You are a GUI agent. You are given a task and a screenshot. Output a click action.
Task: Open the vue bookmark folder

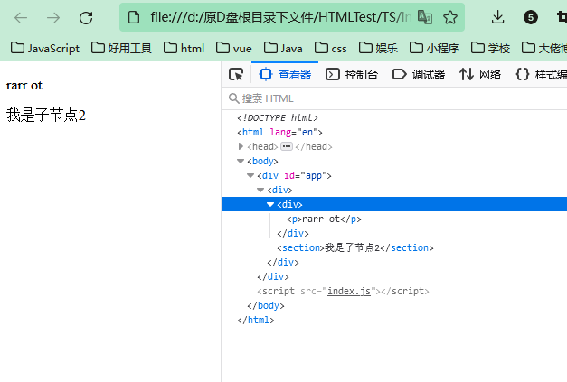coord(233,48)
